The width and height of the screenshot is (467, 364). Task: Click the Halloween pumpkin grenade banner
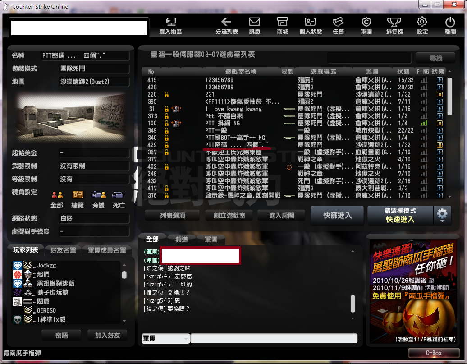click(413, 291)
